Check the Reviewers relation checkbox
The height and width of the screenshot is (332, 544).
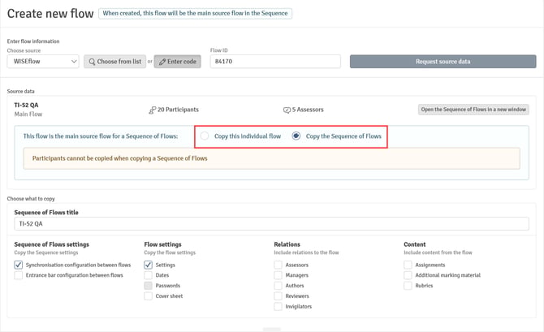(x=278, y=296)
